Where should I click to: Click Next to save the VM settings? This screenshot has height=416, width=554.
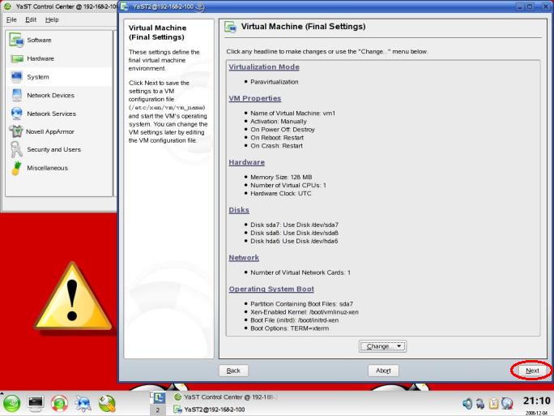(532, 371)
